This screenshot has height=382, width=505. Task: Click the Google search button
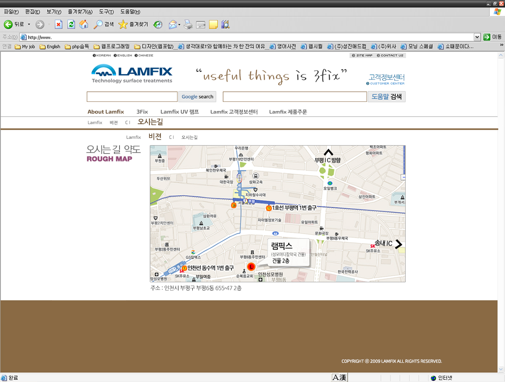tap(197, 97)
